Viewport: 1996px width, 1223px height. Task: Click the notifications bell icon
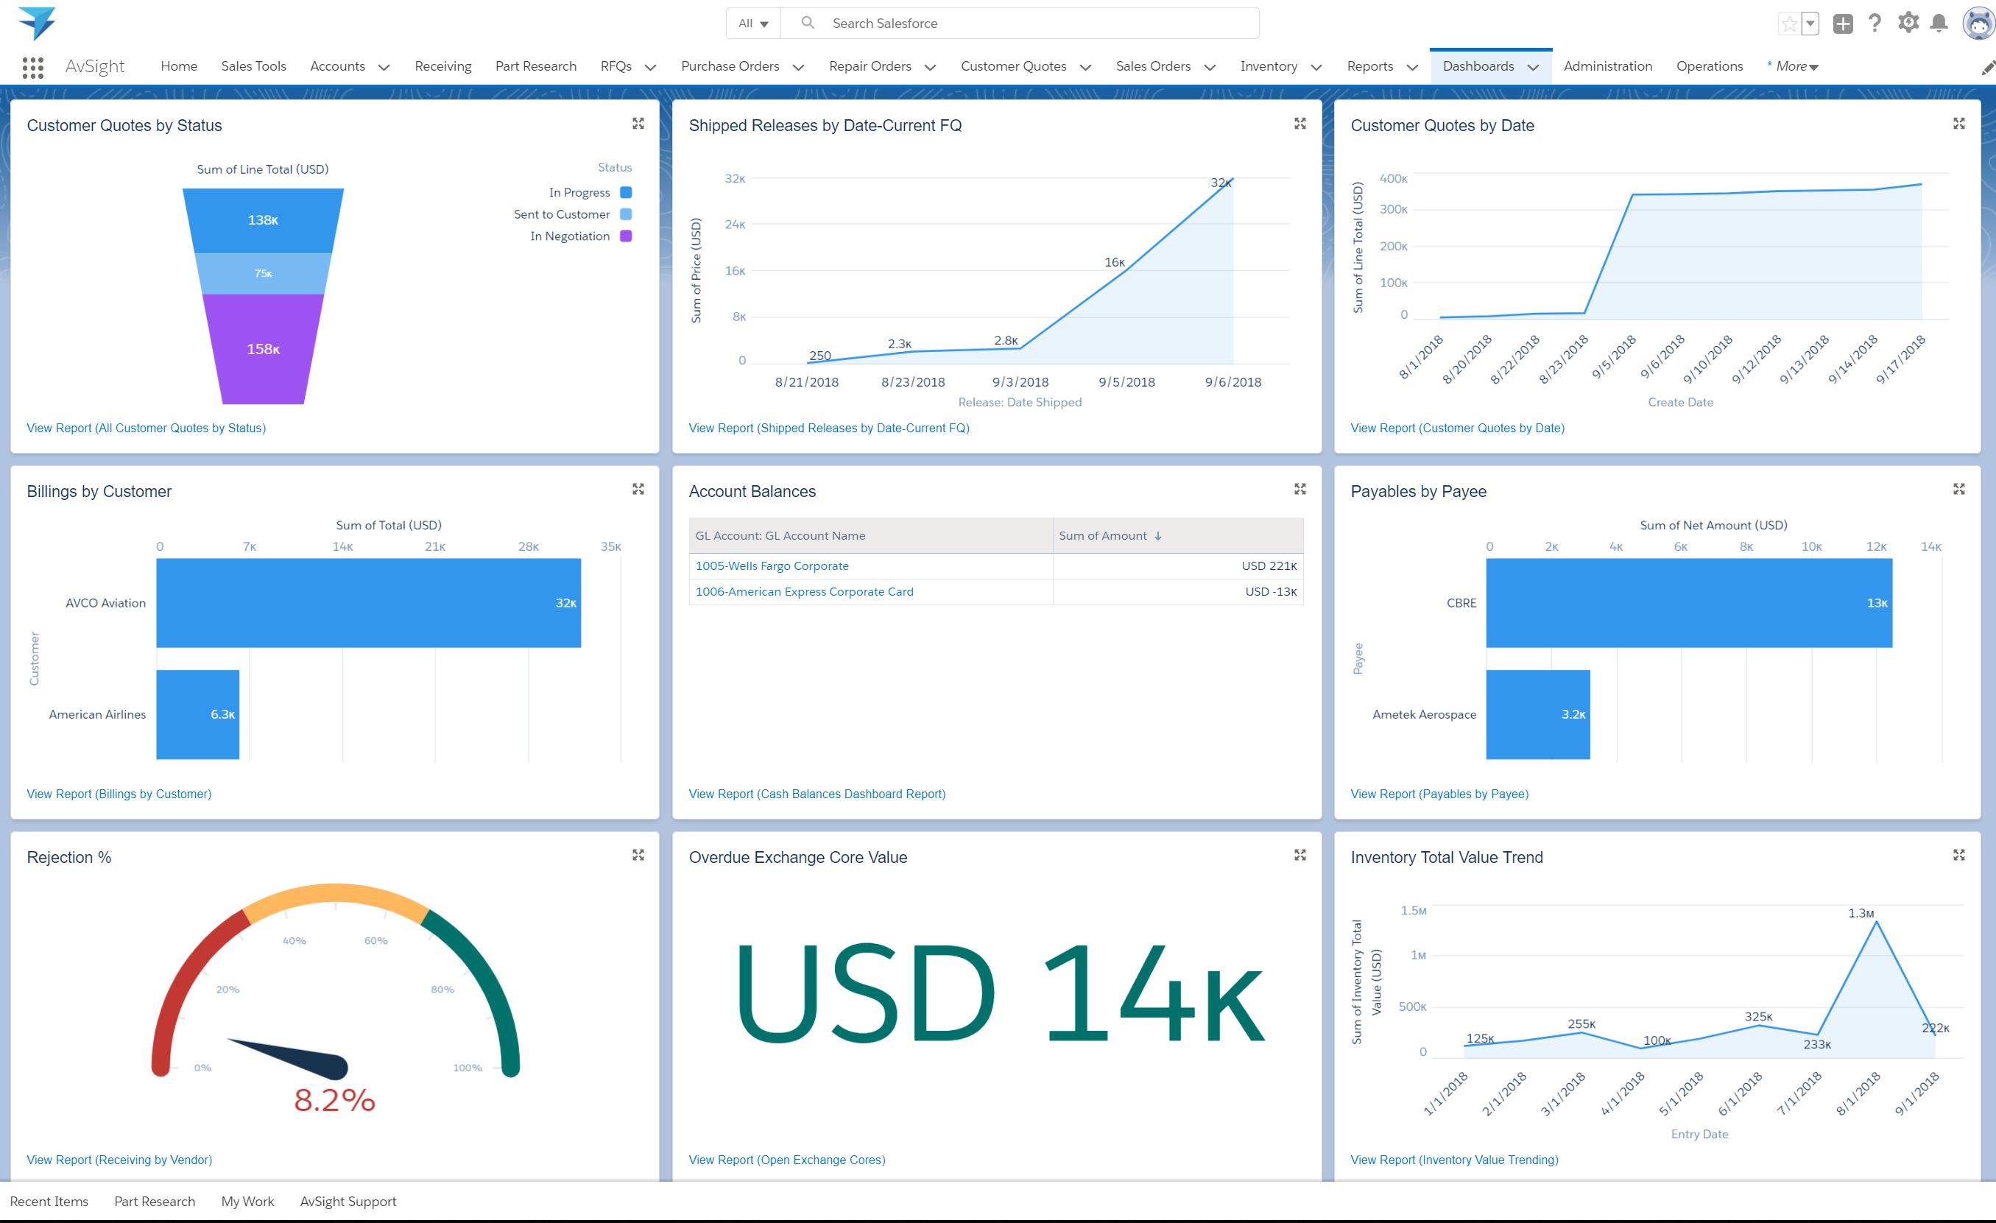coord(1939,23)
